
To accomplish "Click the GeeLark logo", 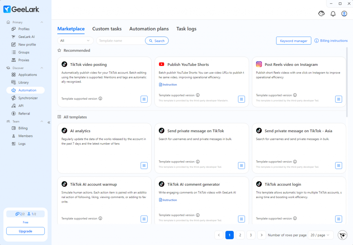I will [21, 9].
